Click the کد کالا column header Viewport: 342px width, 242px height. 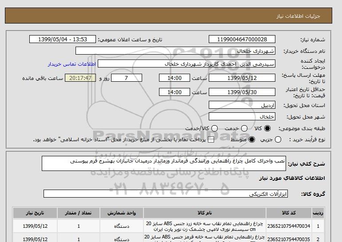point(289,213)
